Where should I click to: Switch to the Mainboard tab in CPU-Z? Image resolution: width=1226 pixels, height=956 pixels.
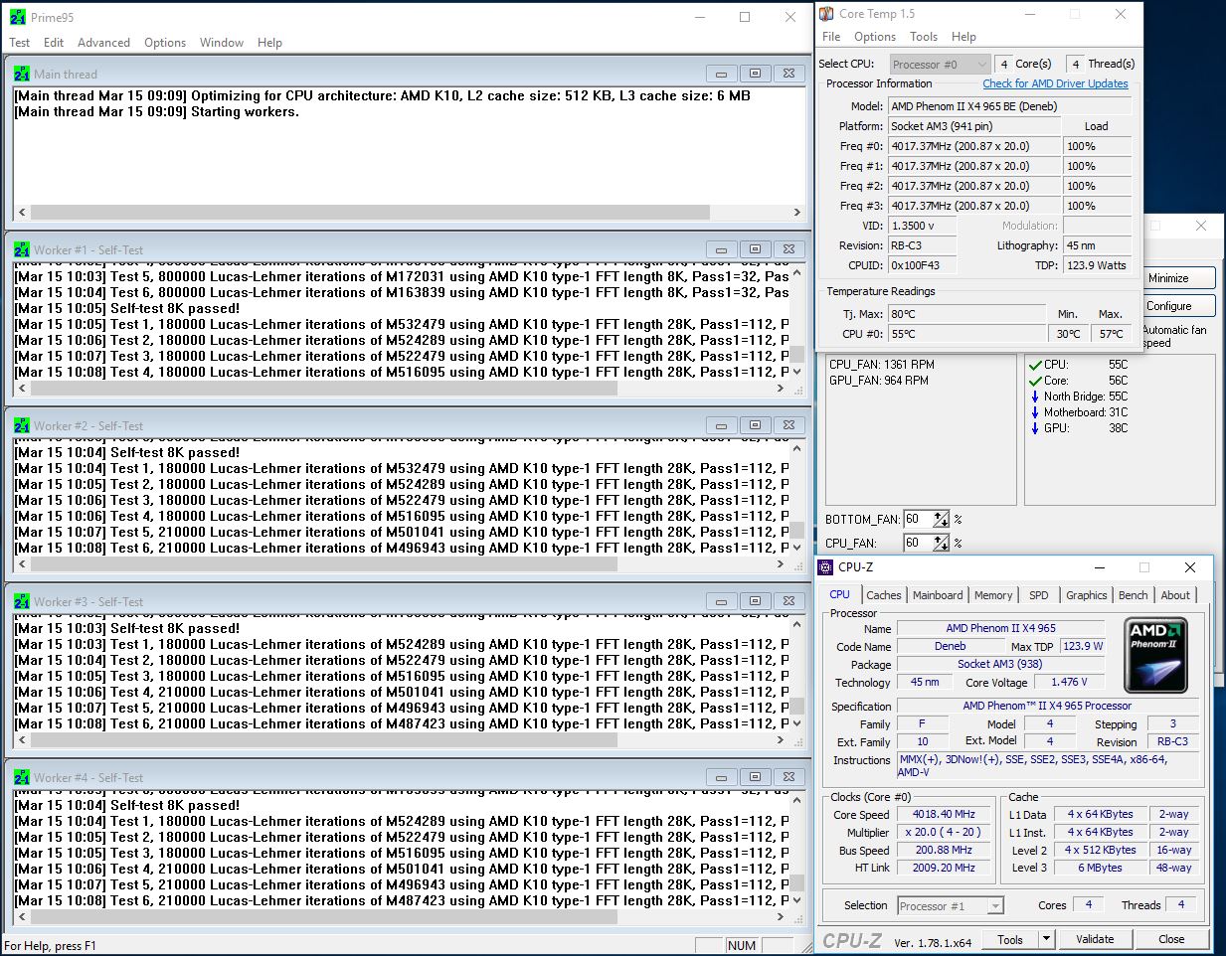pyautogui.click(x=938, y=595)
